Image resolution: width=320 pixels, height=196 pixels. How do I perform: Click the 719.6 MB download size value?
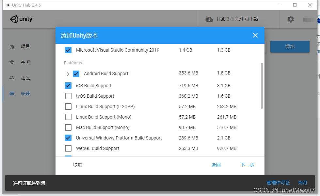point(189,86)
